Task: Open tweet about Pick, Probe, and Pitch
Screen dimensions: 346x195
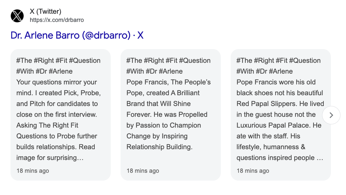Action: tap(61, 115)
